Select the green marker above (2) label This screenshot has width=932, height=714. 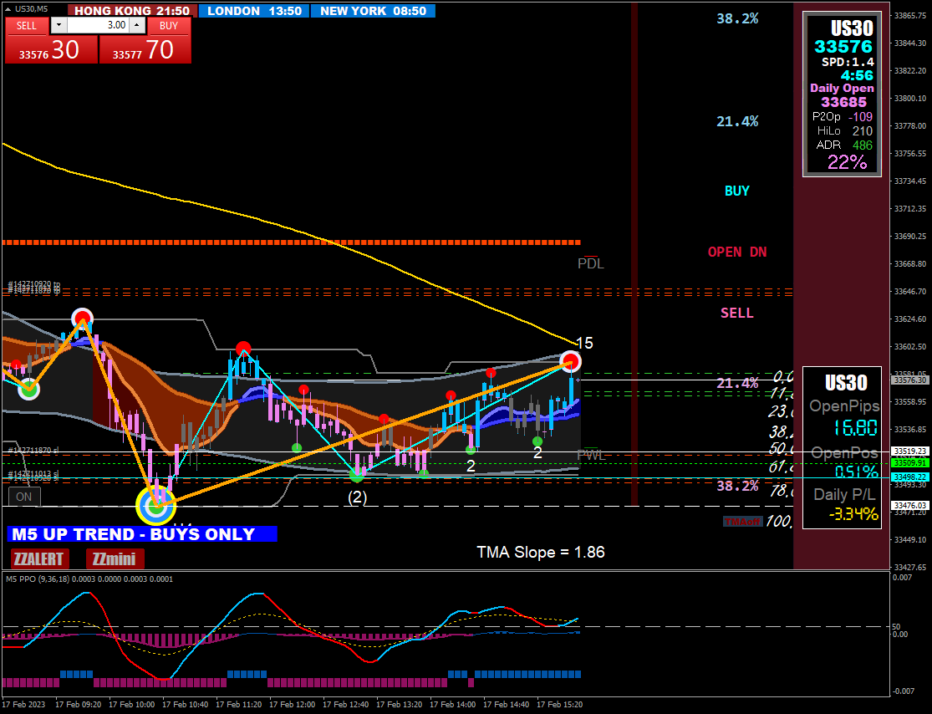[357, 474]
